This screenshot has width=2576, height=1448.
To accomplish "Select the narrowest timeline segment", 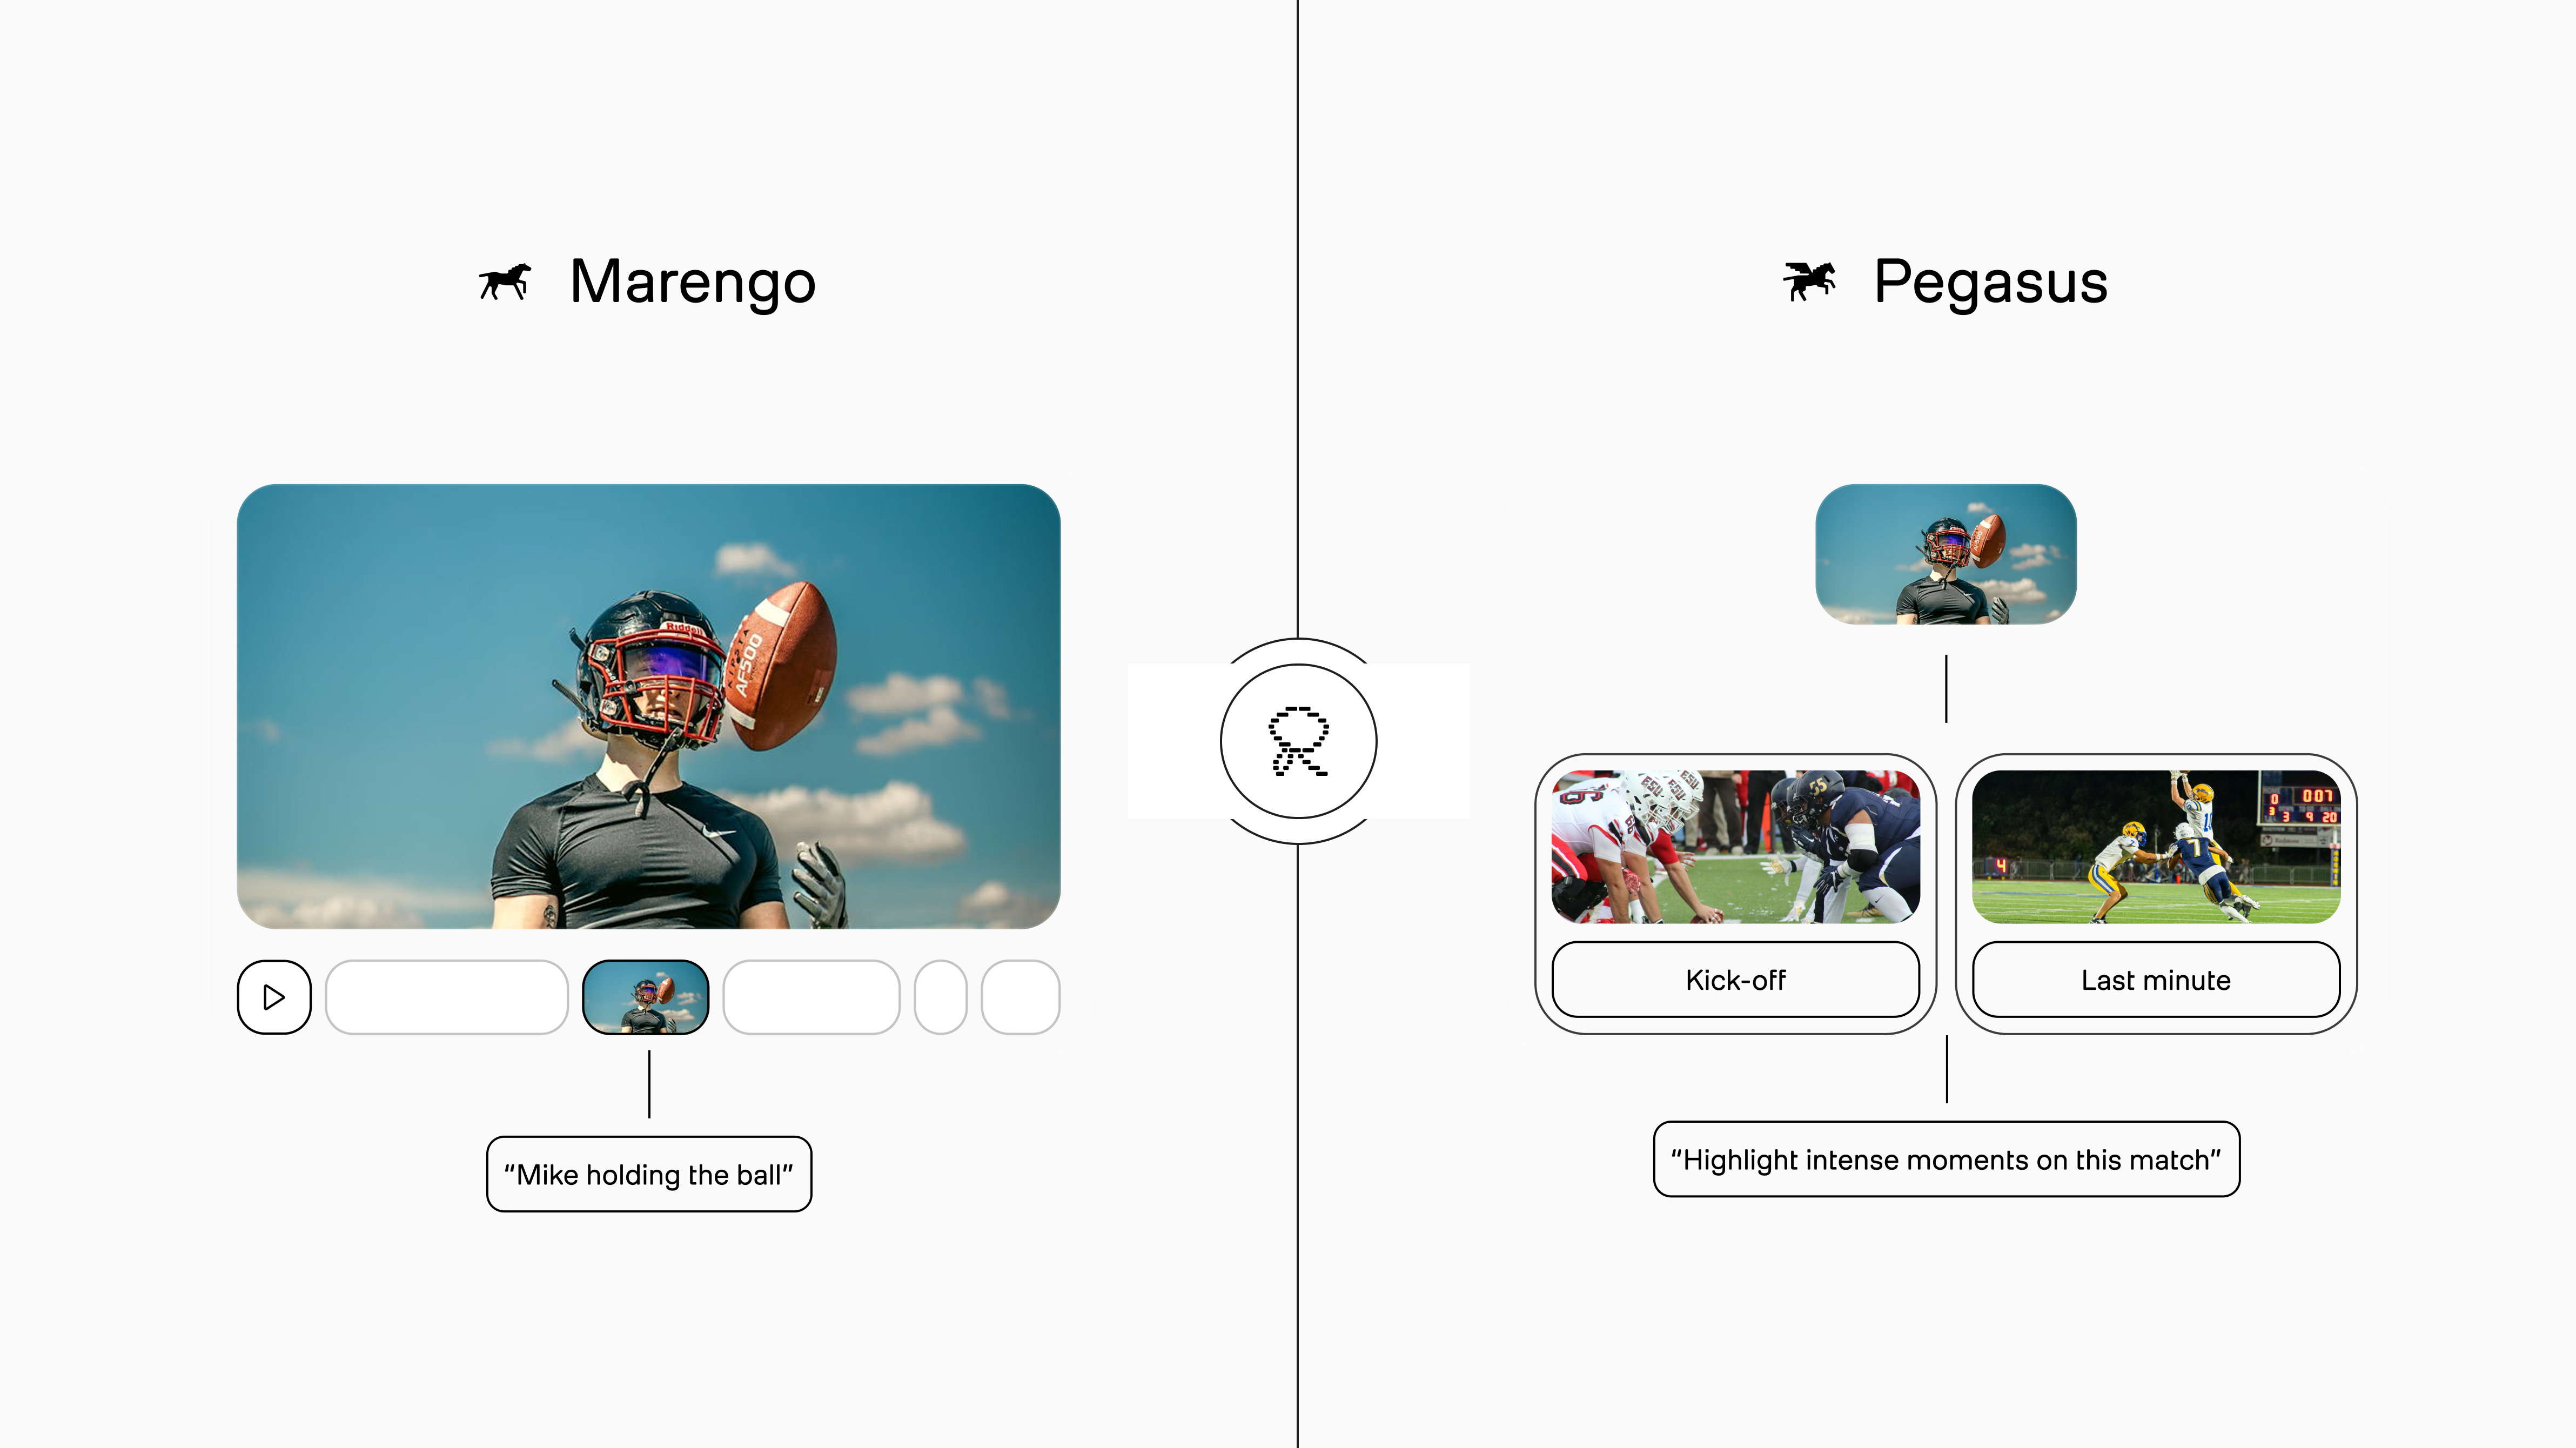I will tap(940, 997).
